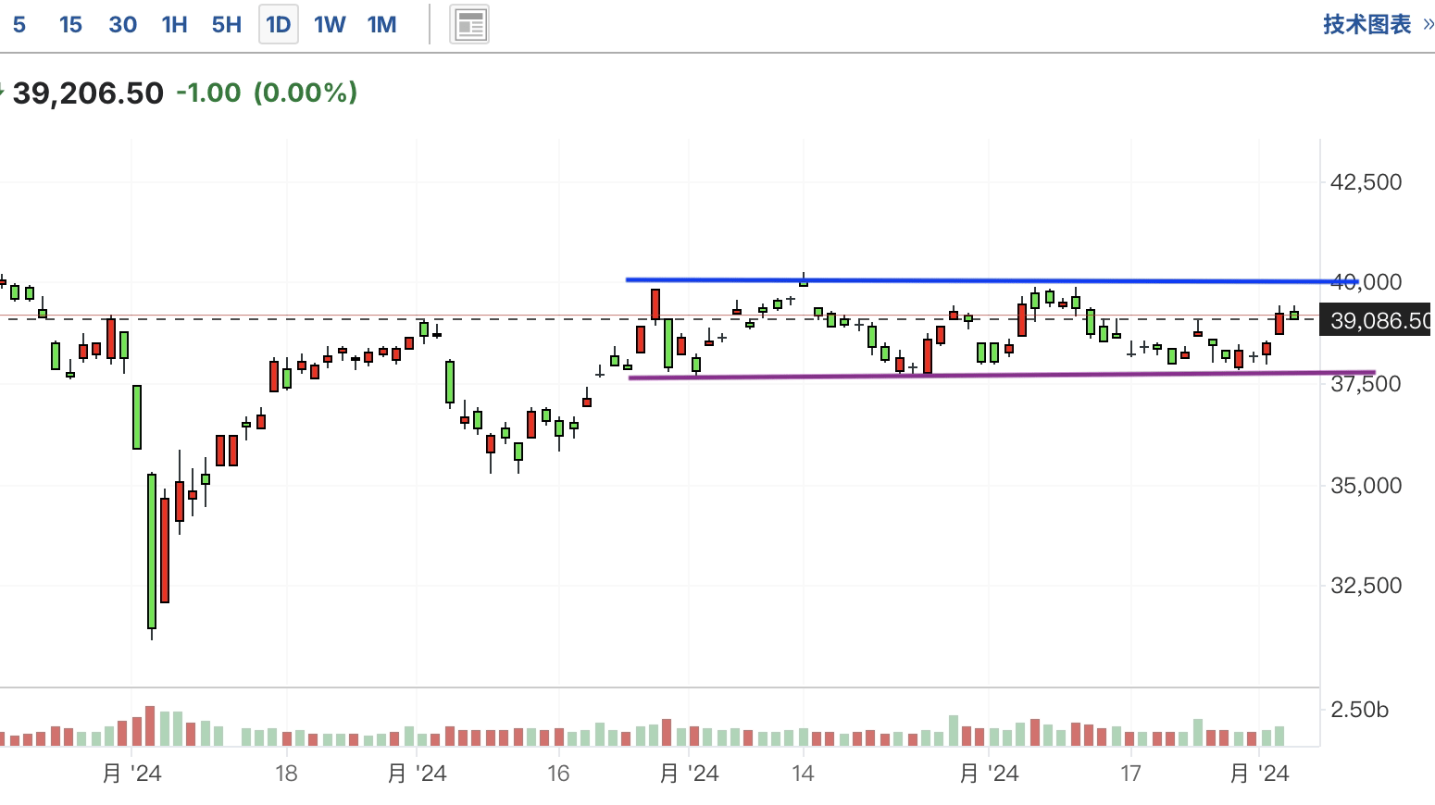Switch to the 1W weekly timeframe
This screenshot has height=805, width=1435.
pos(330,25)
